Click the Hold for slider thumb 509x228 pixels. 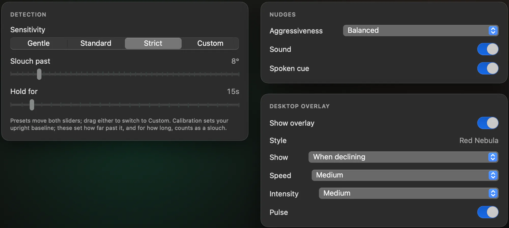[x=32, y=105]
